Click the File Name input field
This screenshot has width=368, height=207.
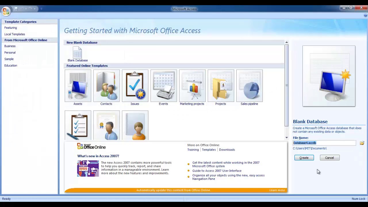[324, 143]
